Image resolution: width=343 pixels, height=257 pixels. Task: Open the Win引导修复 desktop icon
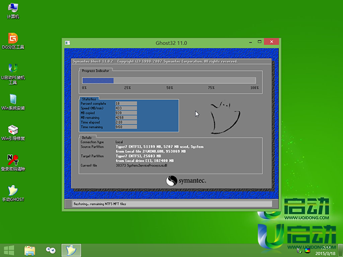coord(13,132)
